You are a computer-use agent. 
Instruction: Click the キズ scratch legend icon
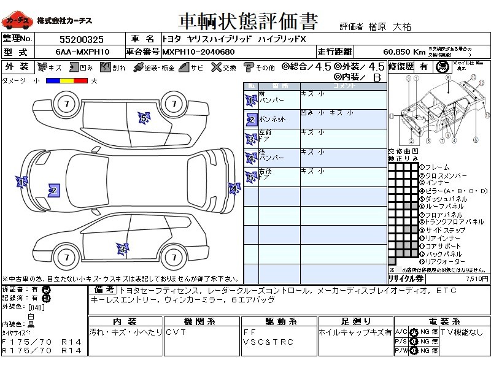click(x=42, y=67)
